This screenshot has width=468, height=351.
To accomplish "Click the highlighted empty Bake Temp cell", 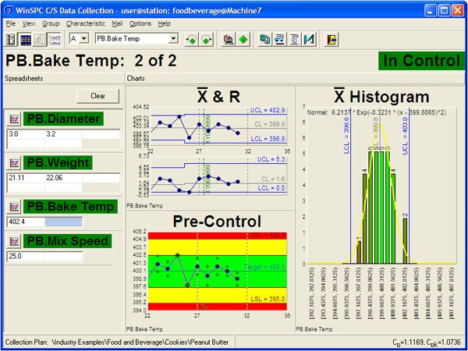I will (62, 222).
